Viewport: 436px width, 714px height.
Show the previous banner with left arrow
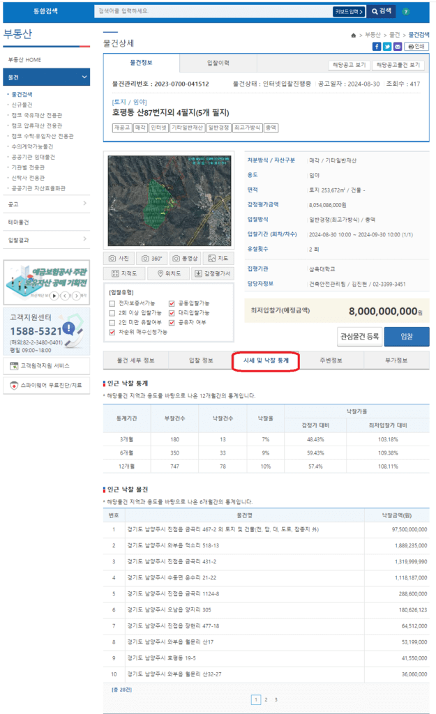click(65, 296)
